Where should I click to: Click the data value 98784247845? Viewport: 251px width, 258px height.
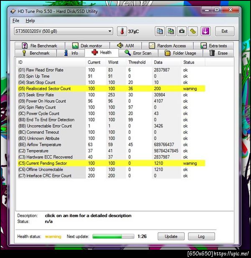[166, 151]
